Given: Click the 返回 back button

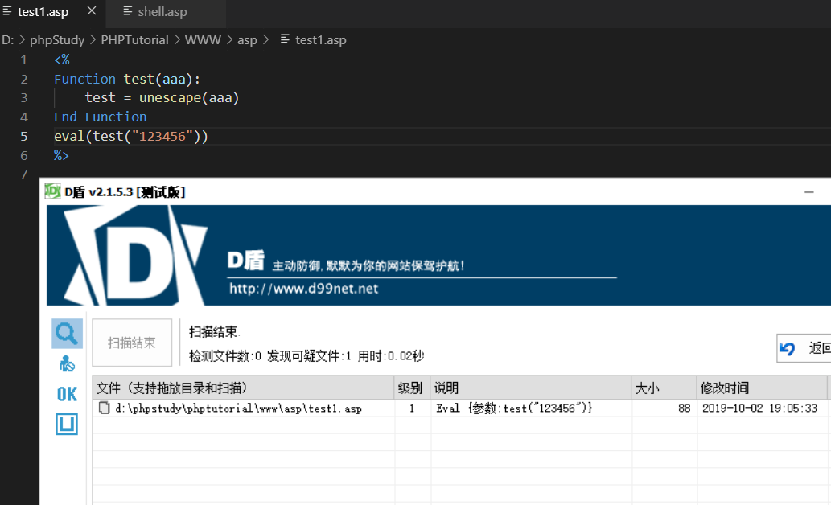Looking at the screenshot, I should 804,348.
